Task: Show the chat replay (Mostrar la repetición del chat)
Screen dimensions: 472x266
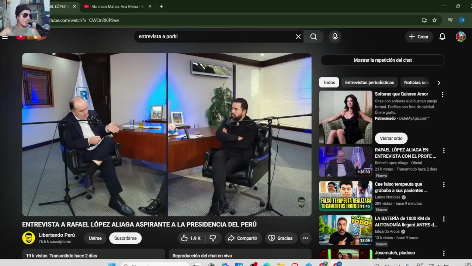Action: 383,60
